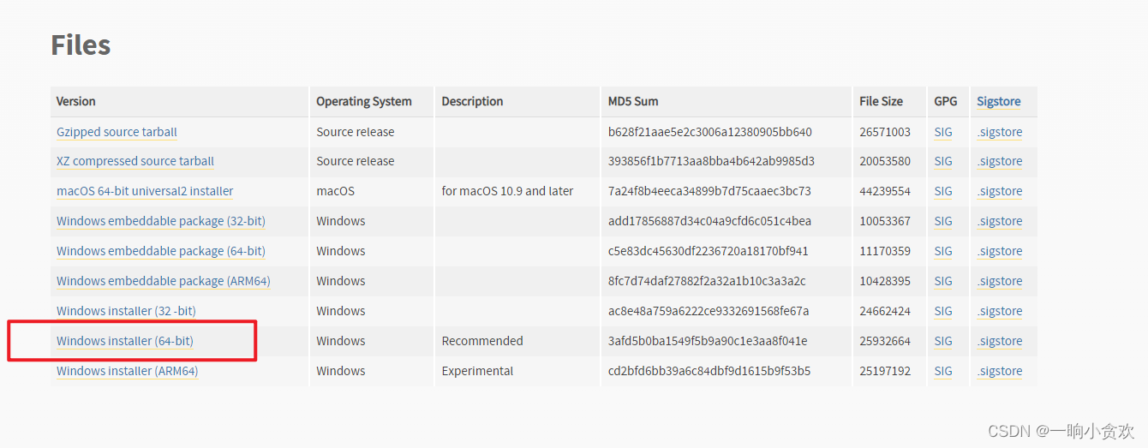Open .sigstore for Windows embeddable package (ARM64)
Screen dimensions: 1148x448
click(x=1000, y=281)
